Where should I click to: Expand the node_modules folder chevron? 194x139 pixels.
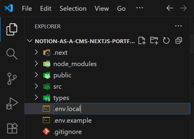coord(36,64)
